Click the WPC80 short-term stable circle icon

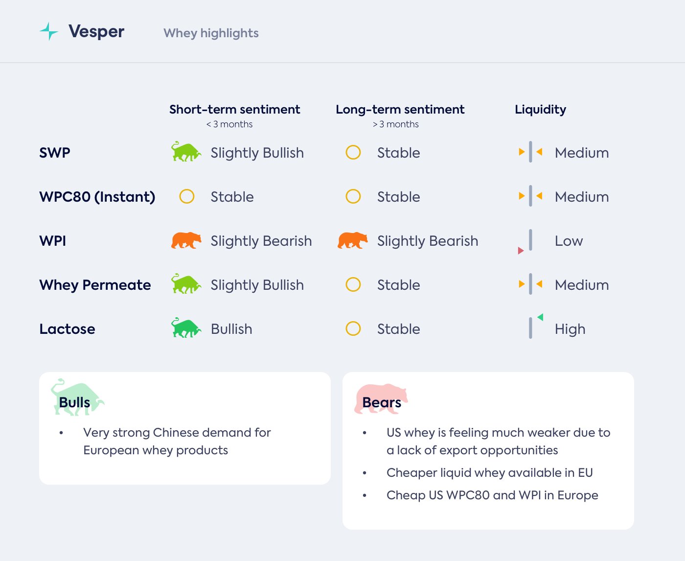pos(187,196)
